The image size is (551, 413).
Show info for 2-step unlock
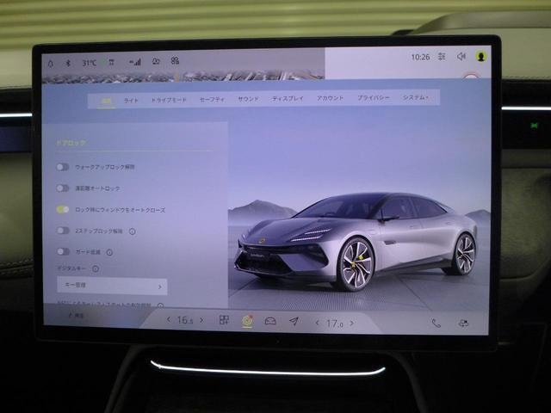pos(132,231)
